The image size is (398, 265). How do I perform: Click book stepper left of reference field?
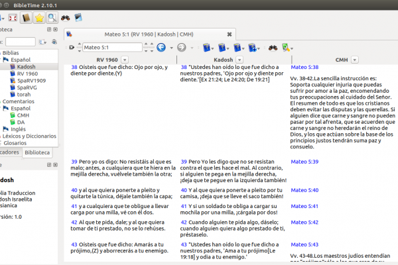click(x=79, y=48)
